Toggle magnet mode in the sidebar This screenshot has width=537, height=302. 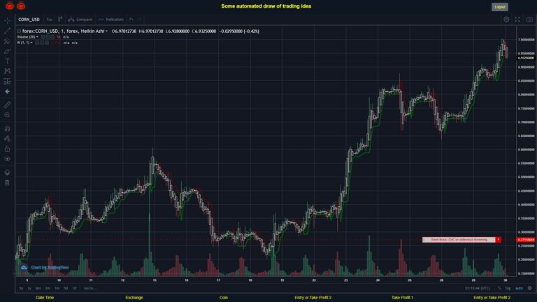click(7, 129)
